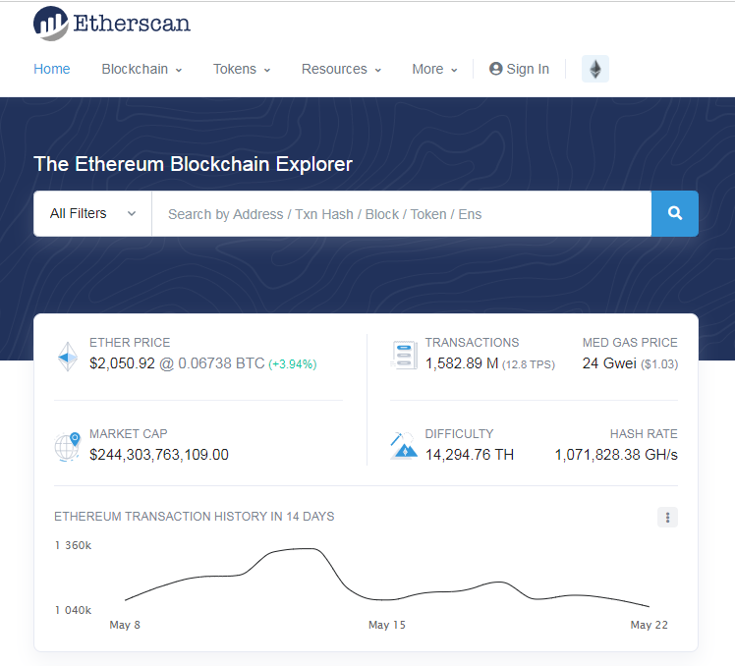
Task: Open the 24 Gwei gas price
Action: tap(609, 363)
